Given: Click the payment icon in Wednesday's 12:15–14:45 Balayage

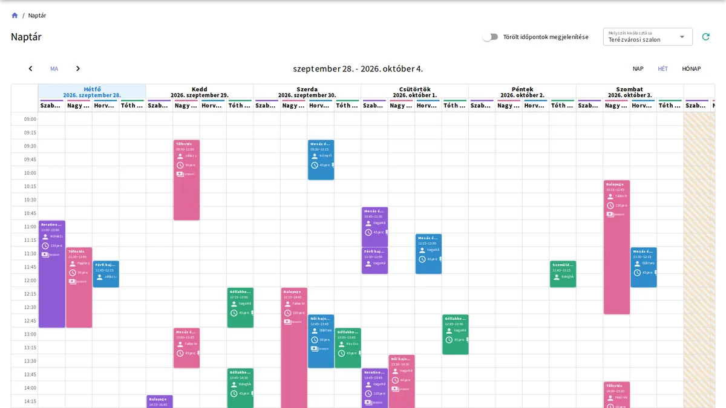Looking at the screenshot, I should [x=287, y=322].
